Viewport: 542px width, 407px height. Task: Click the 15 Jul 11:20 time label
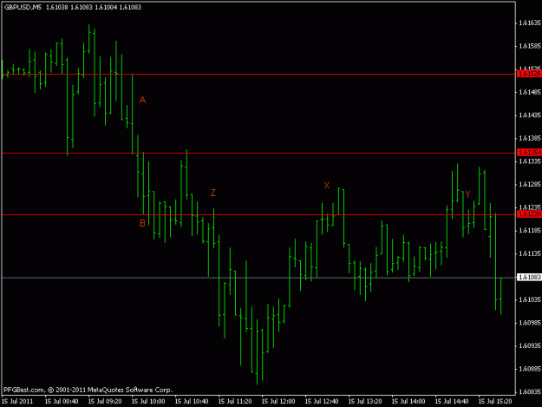click(x=235, y=402)
